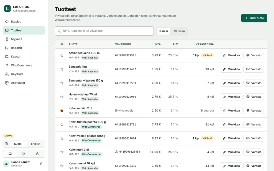Star the Emmental viipaleet 150 g product
This screenshot has height=171, width=274.
[62, 83]
